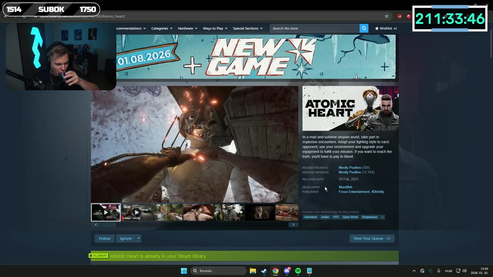Click the media strip horizontal scrollbar
The height and width of the screenshot is (277, 493).
coord(195,225)
